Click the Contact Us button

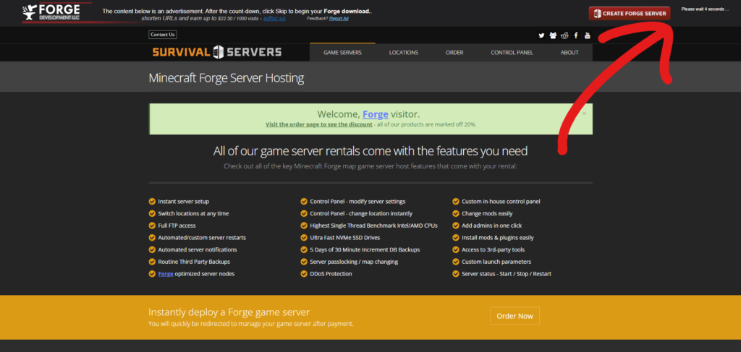(163, 35)
